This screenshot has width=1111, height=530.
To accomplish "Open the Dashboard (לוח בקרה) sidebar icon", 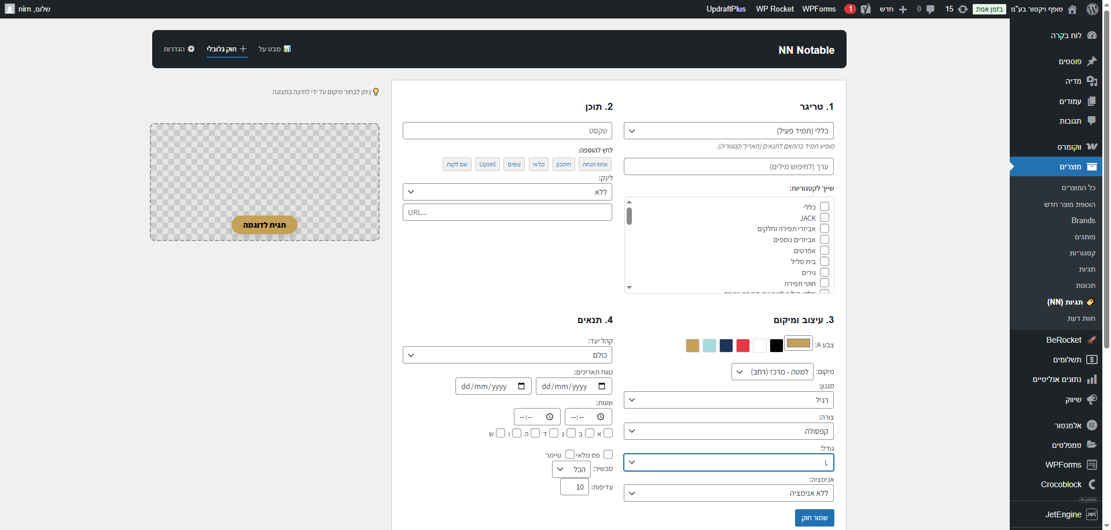I will (1091, 35).
